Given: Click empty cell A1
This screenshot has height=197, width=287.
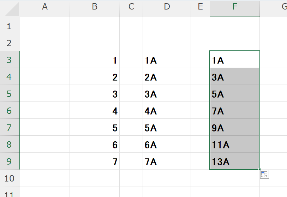Looking at the screenshot, I should coord(45,26).
